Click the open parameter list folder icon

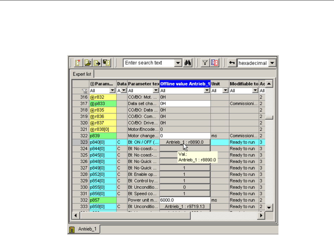pos(88,63)
